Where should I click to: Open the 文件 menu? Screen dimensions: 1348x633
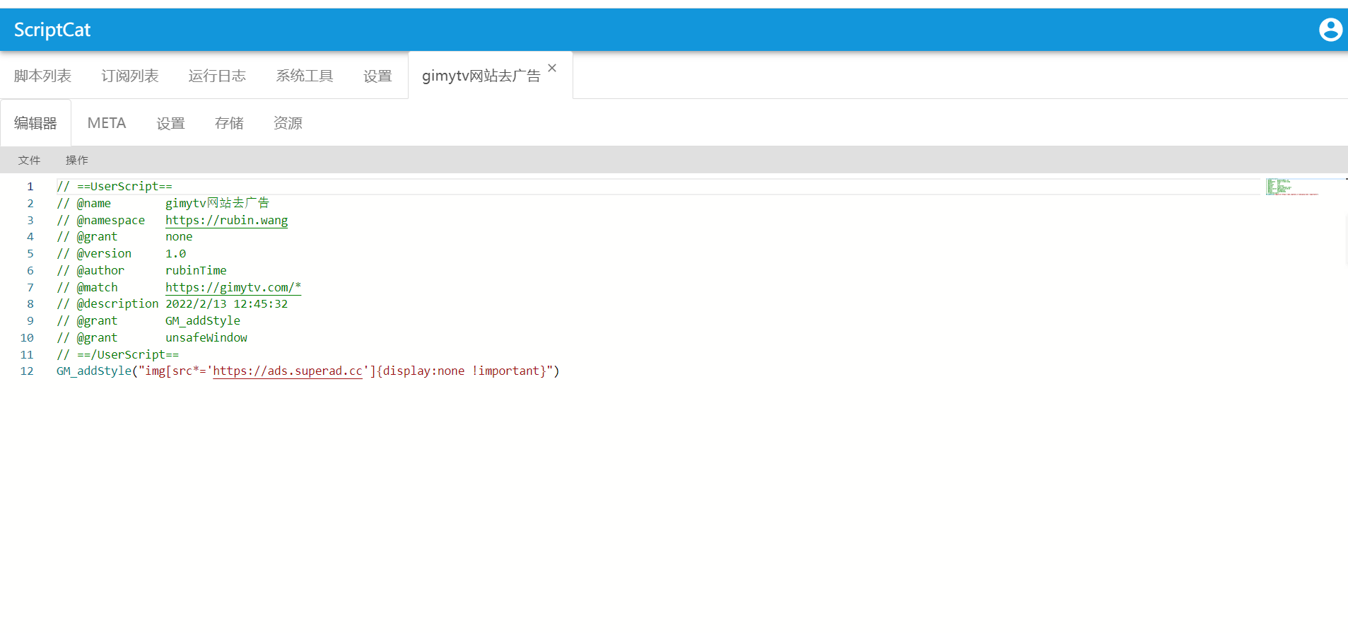pyautogui.click(x=29, y=161)
